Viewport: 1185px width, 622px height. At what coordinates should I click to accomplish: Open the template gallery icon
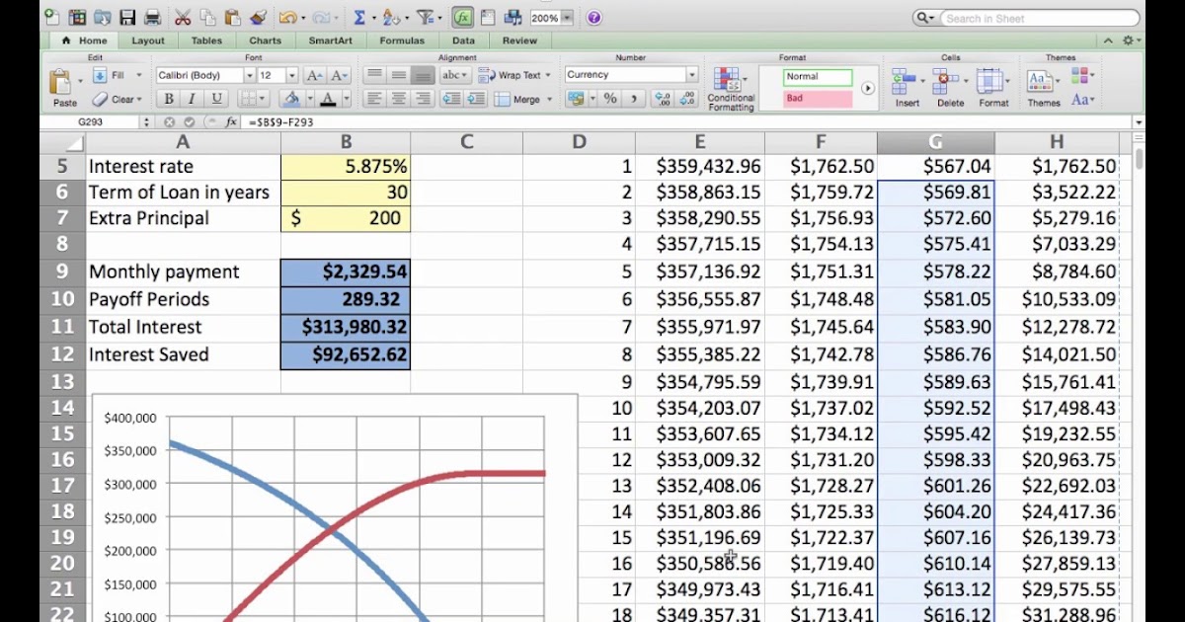(x=77, y=17)
